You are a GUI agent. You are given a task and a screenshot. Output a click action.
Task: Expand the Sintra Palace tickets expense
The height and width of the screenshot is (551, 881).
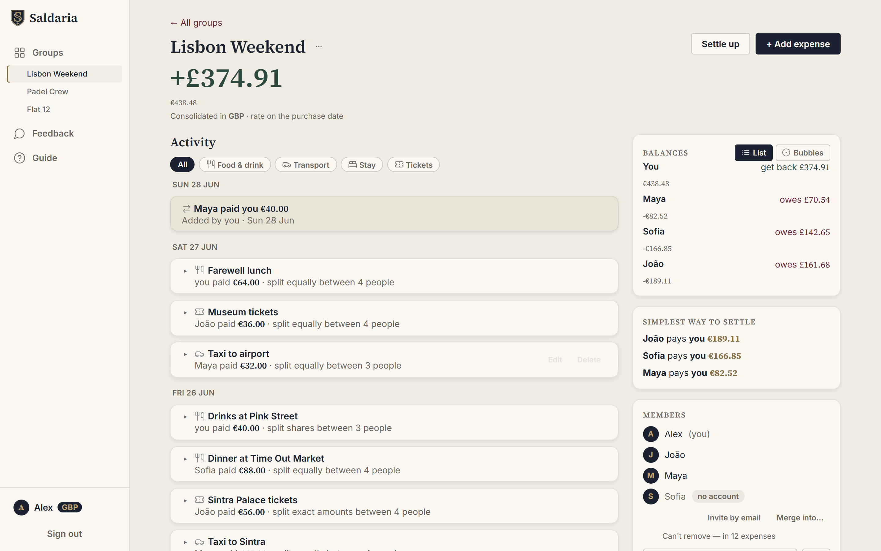coord(185,501)
